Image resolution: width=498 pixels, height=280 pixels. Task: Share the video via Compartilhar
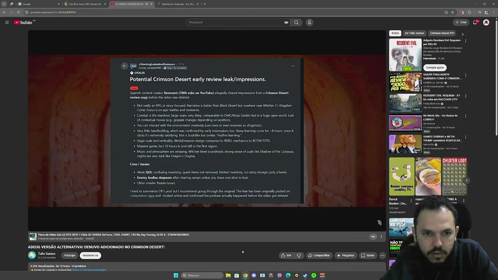(x=319, y=255)
